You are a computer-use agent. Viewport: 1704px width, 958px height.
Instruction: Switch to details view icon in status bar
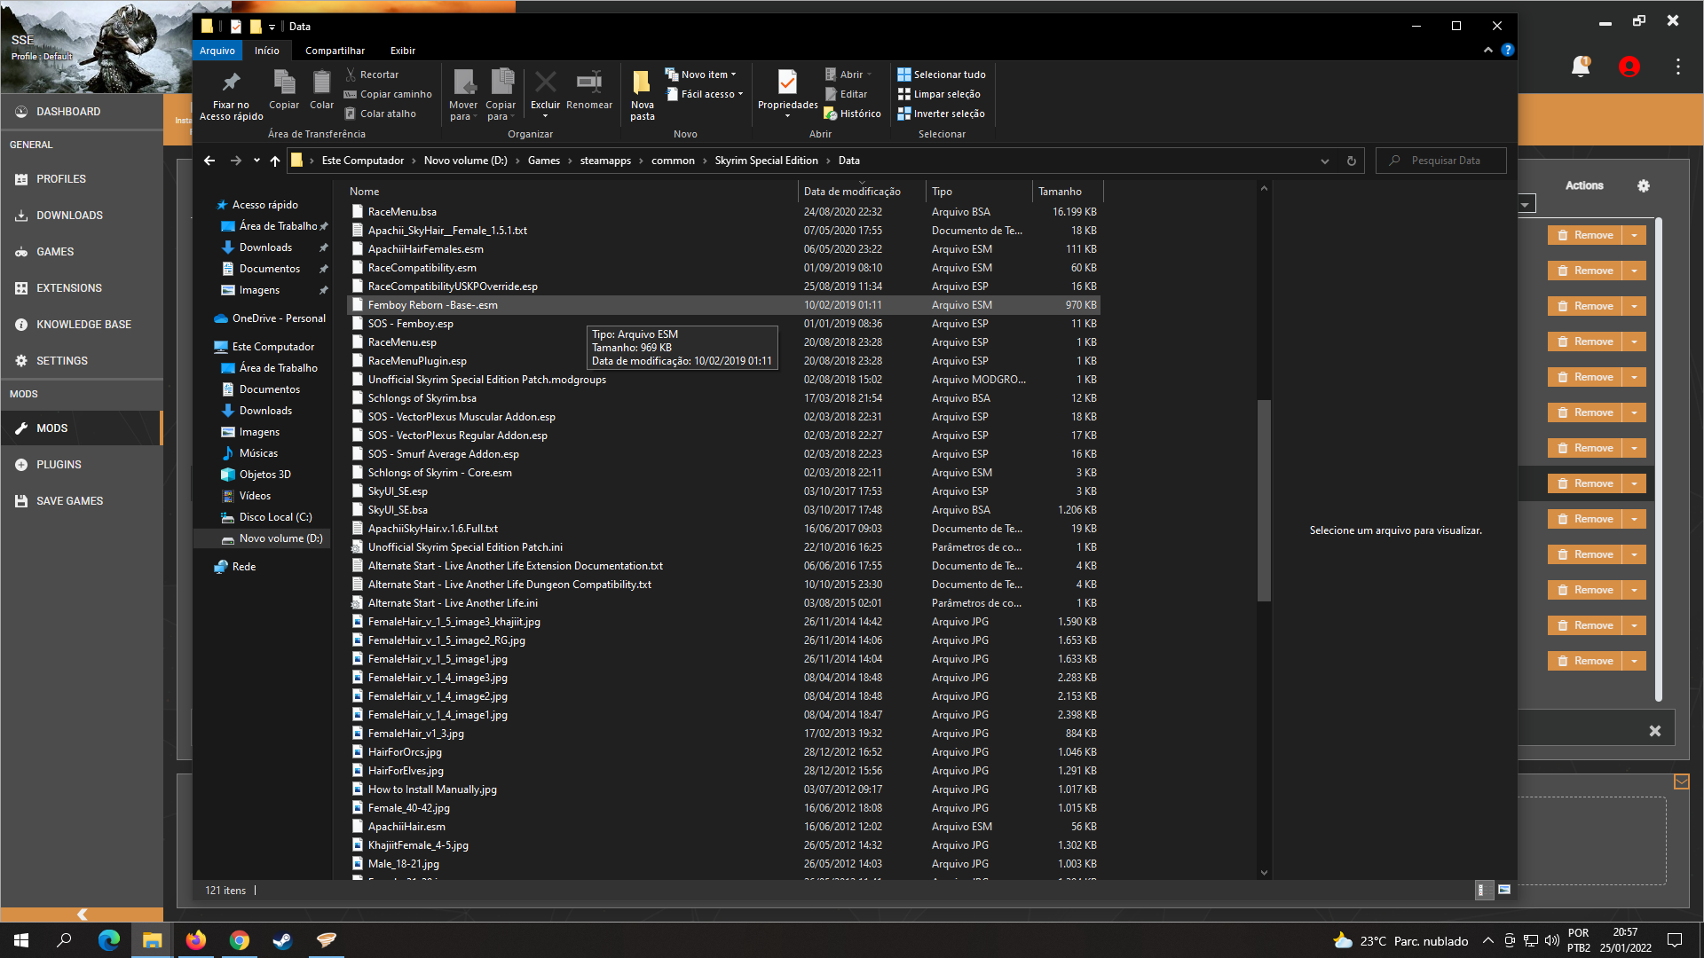[1482, 890]
